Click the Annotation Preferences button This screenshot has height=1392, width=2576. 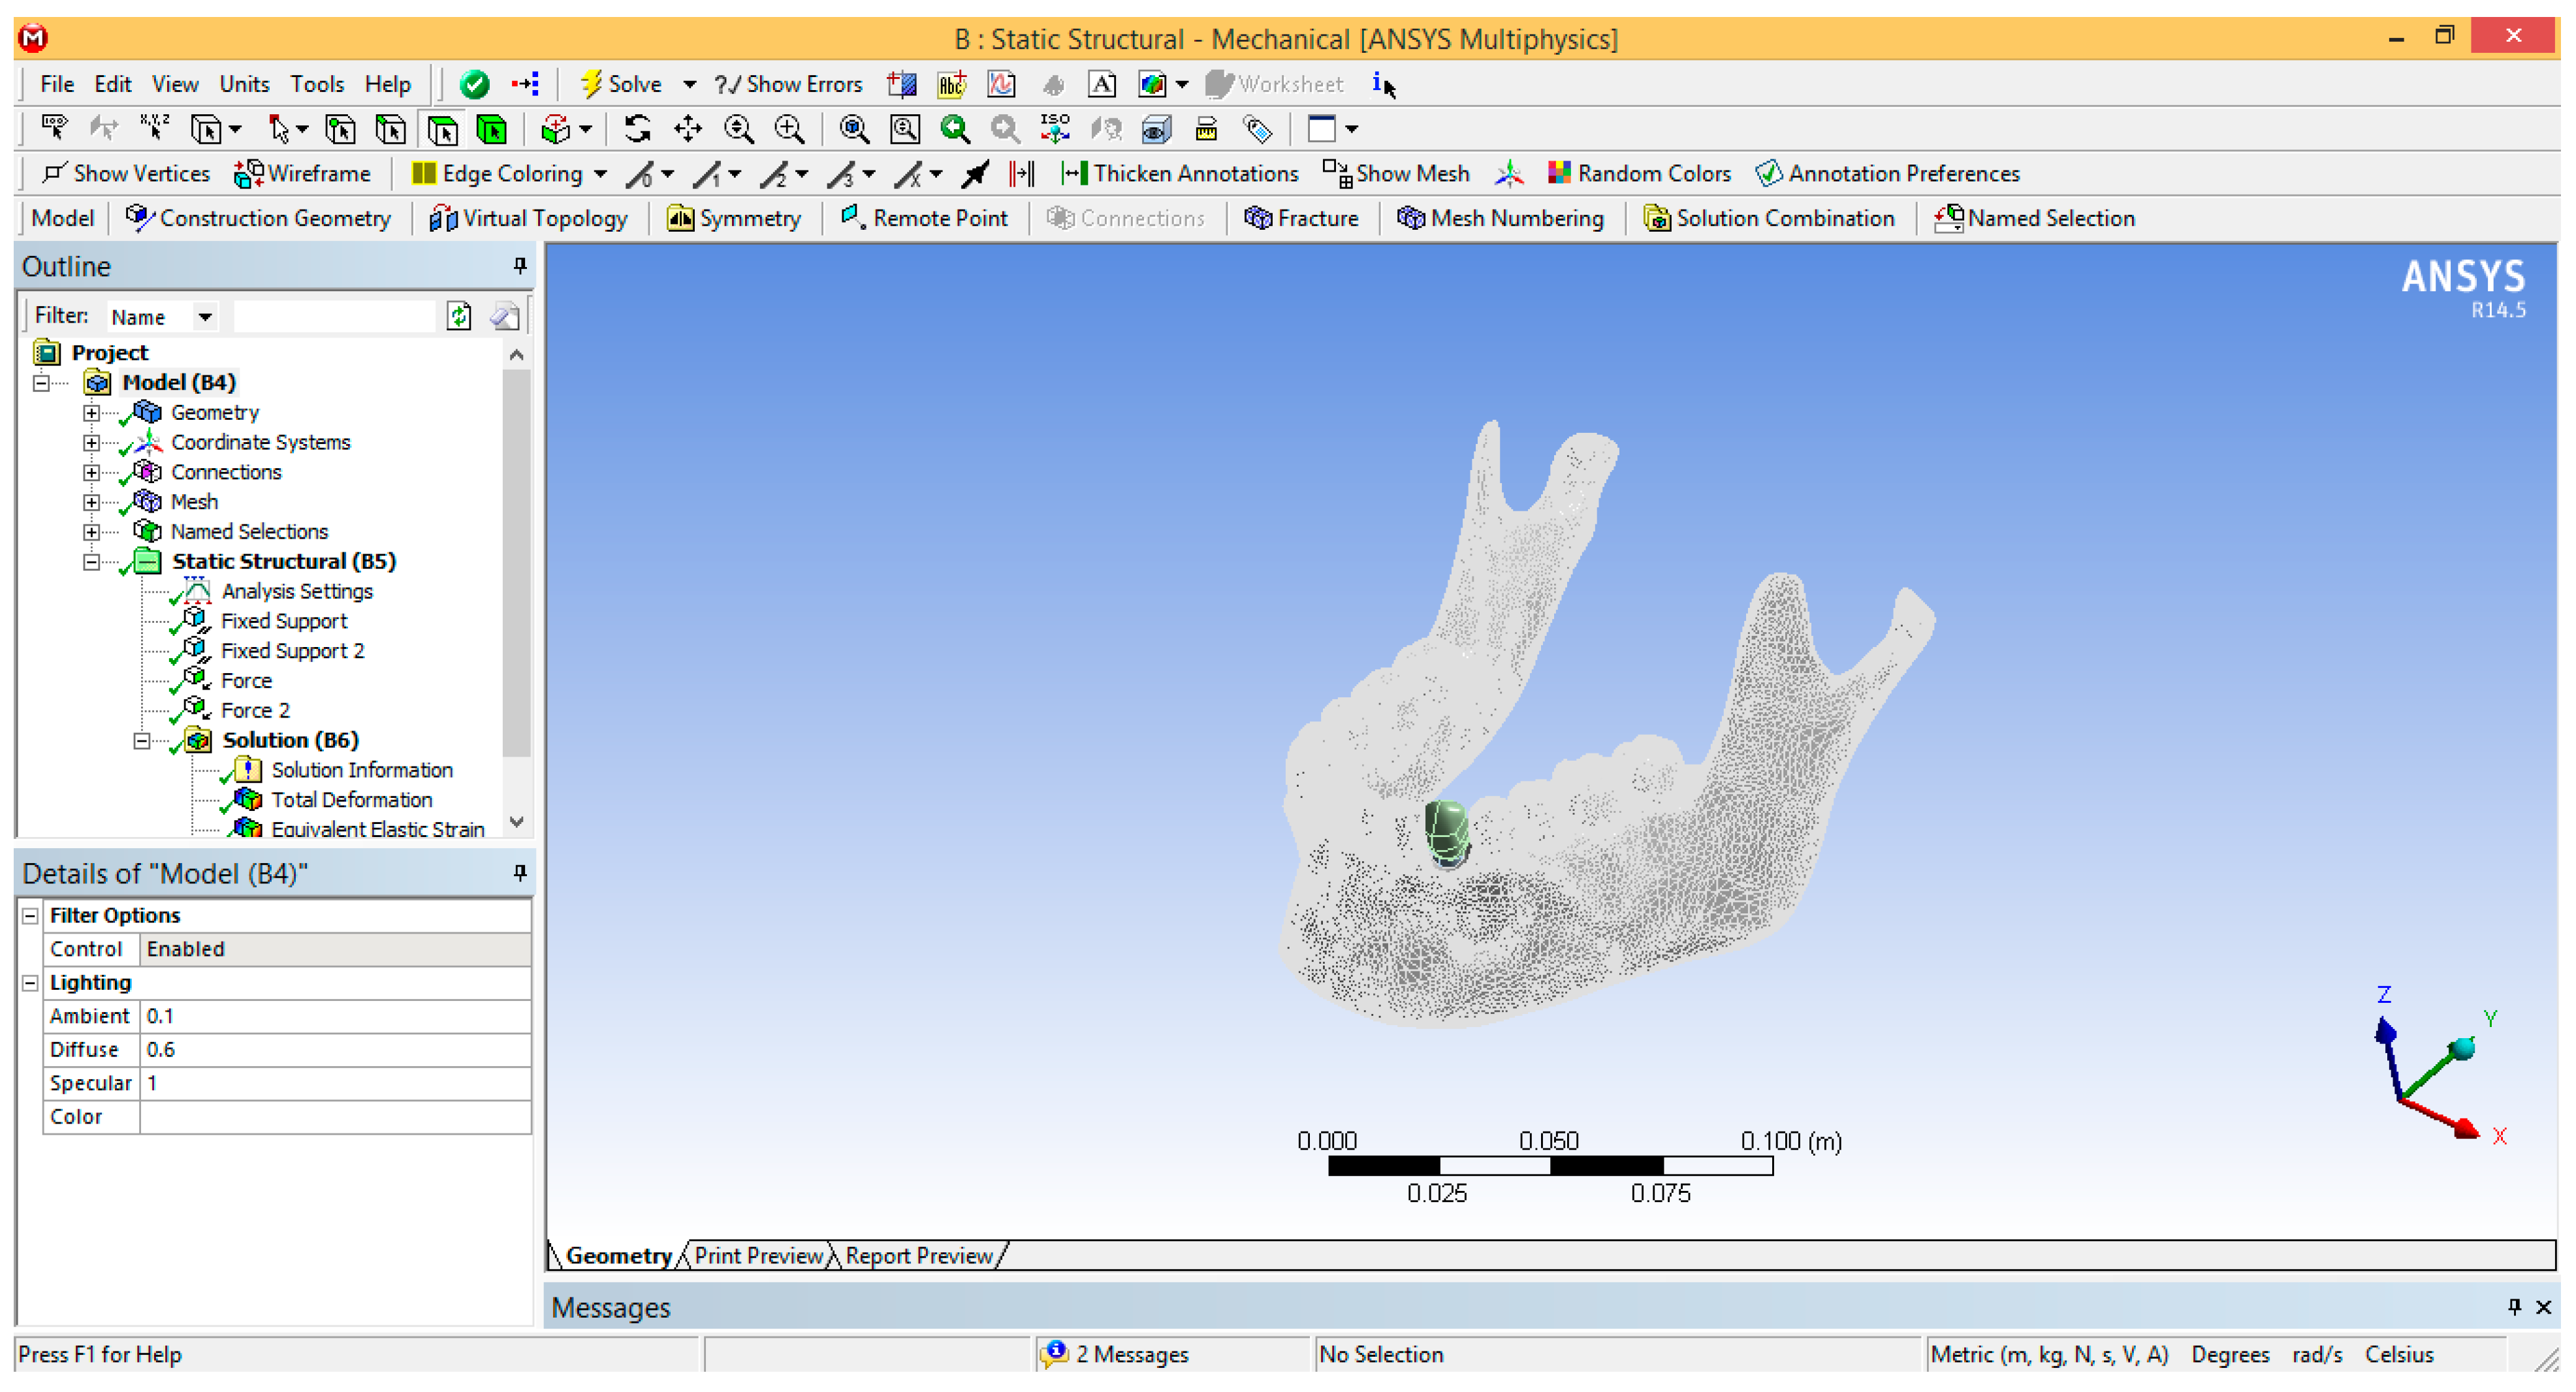(x=1887, y=174)
